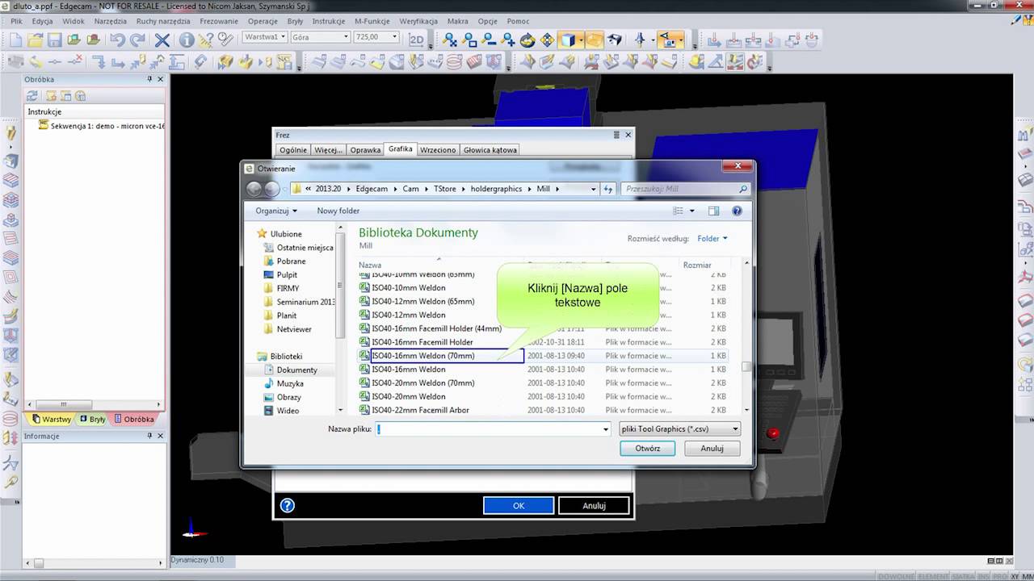Switch to the Wrzeciono tab in Frez

point(438,150)
